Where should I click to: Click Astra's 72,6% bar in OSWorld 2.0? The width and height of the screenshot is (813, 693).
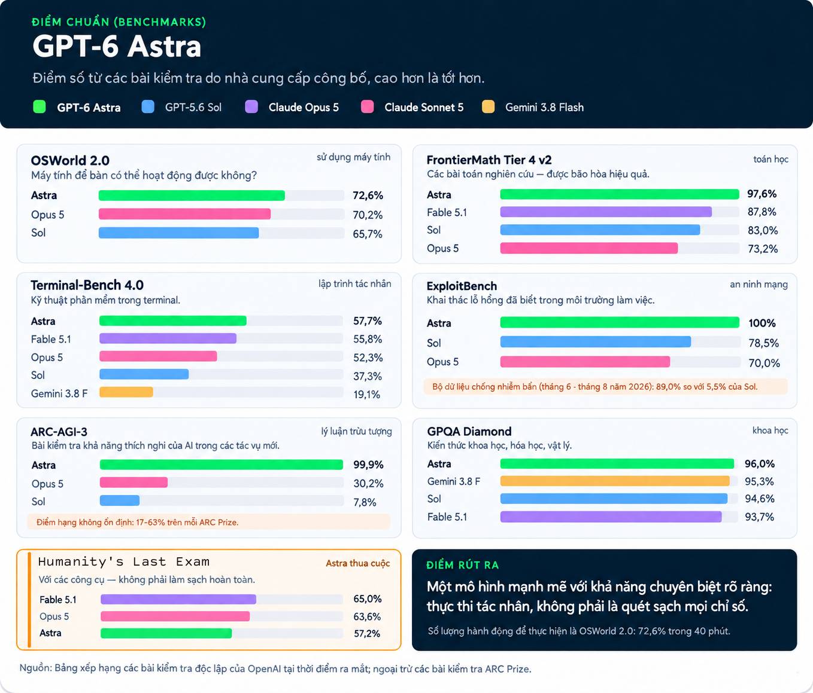pos(192,196)
